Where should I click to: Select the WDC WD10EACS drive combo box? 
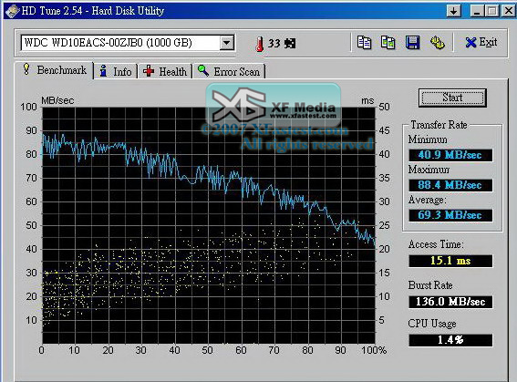[128, 43]
